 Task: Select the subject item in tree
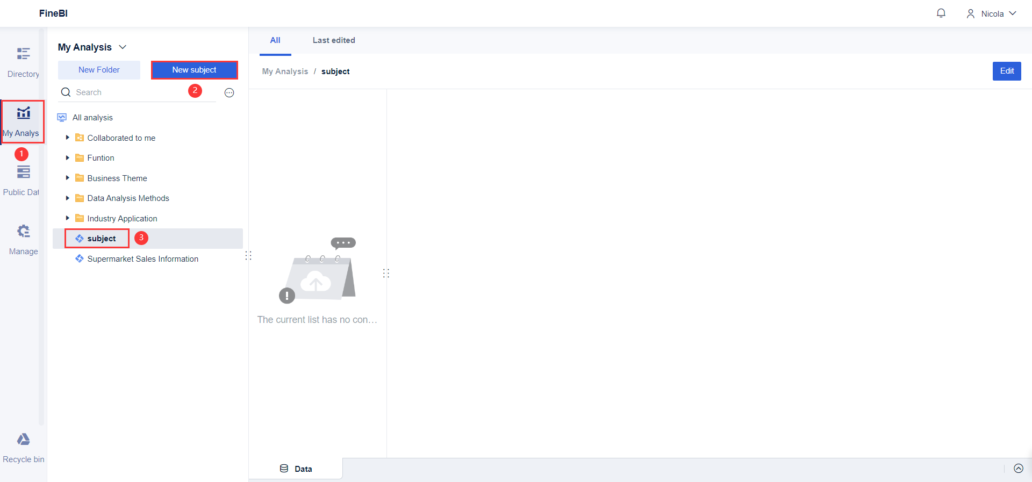(148, 239)
